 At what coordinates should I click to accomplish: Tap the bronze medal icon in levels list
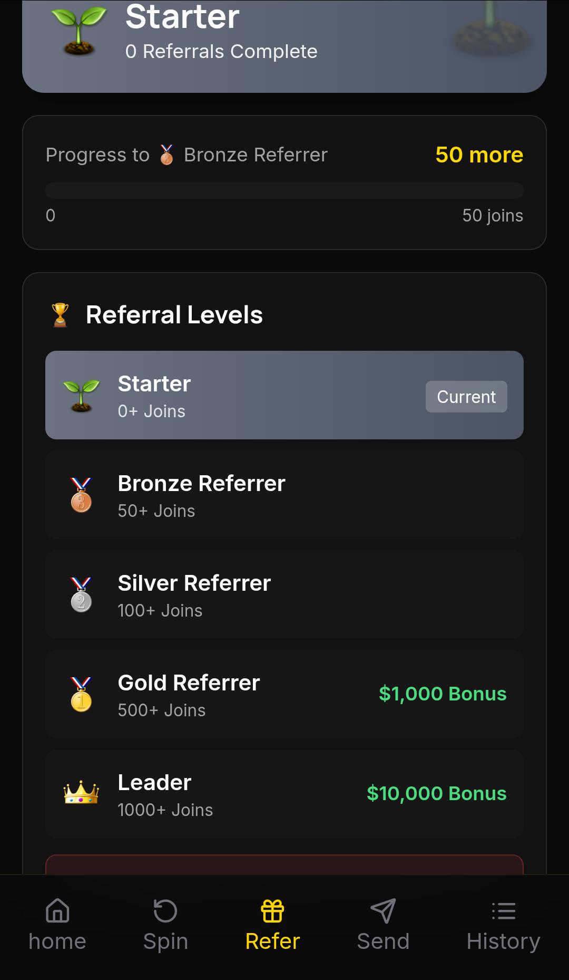coord(81,495)
